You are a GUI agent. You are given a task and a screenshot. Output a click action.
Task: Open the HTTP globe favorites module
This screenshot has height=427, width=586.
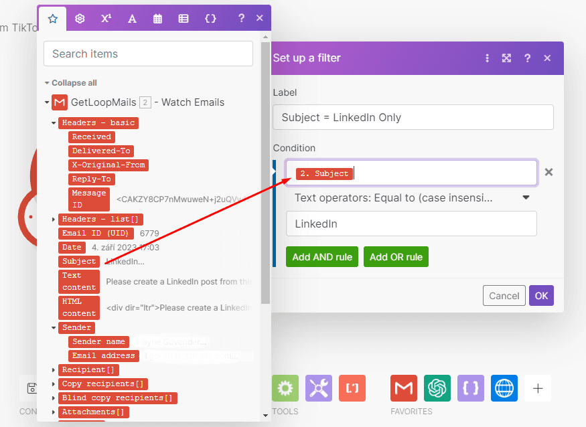tap(504, 388)
